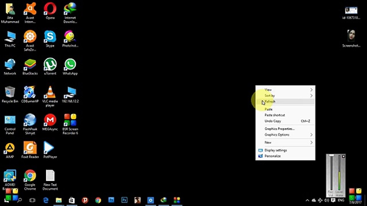Select the MEGAsync desktop shortcut

coord(50,122)
